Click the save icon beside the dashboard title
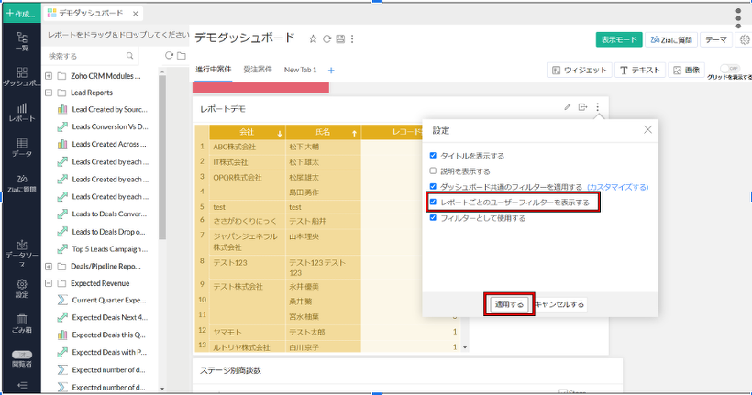752x395 pixels. coord(339,39)
